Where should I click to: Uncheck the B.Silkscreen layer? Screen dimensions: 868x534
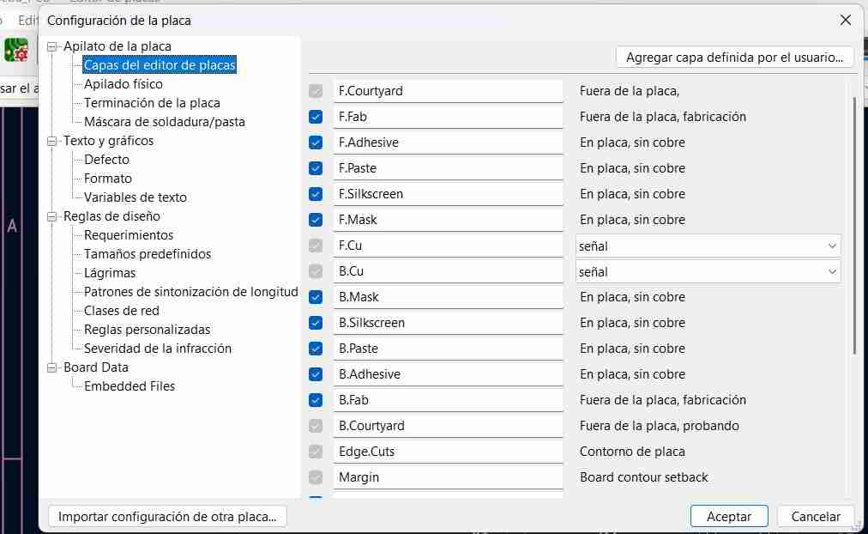316,322
